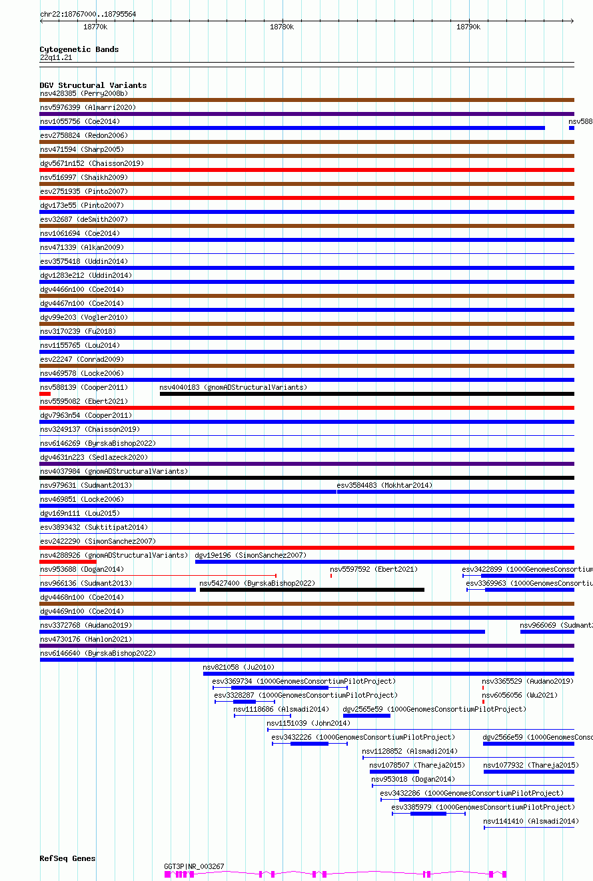This screenshot has width=593, height=881.
Task: Open nsv1141410 (Alsmadi2014) variant
Action: [531, 821]
